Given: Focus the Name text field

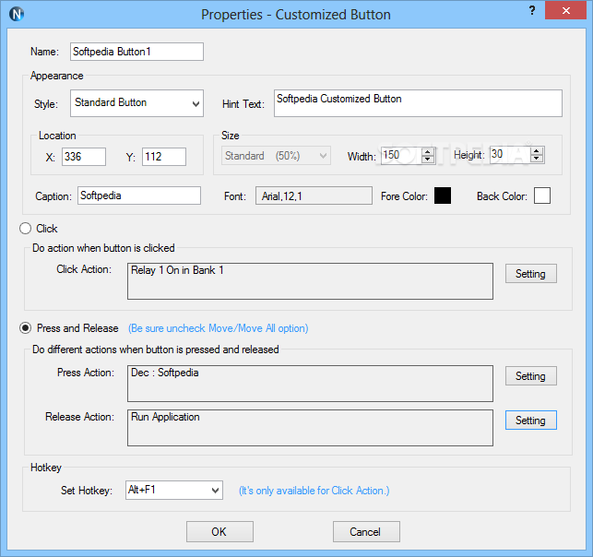Looking at the screenshot, I should coord(136,52).
